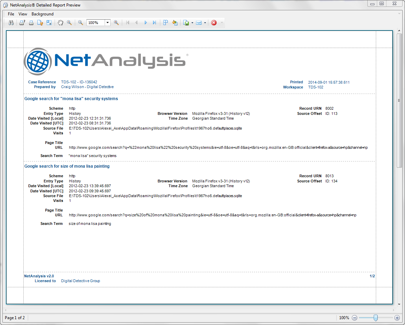Click case reference 'TDS-102 - ID-135042'
The width and height of the screenshot is (405, 325).
[79, 82]
